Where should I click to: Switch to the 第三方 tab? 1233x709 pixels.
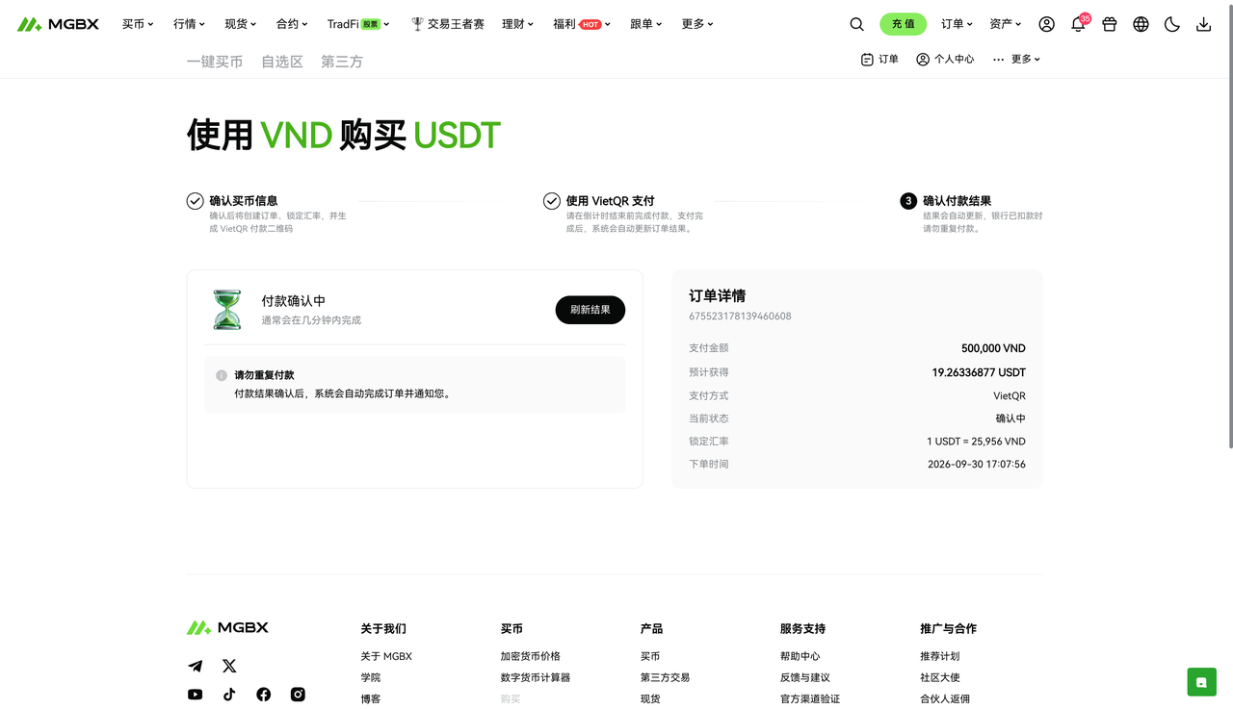pos(342,62)
